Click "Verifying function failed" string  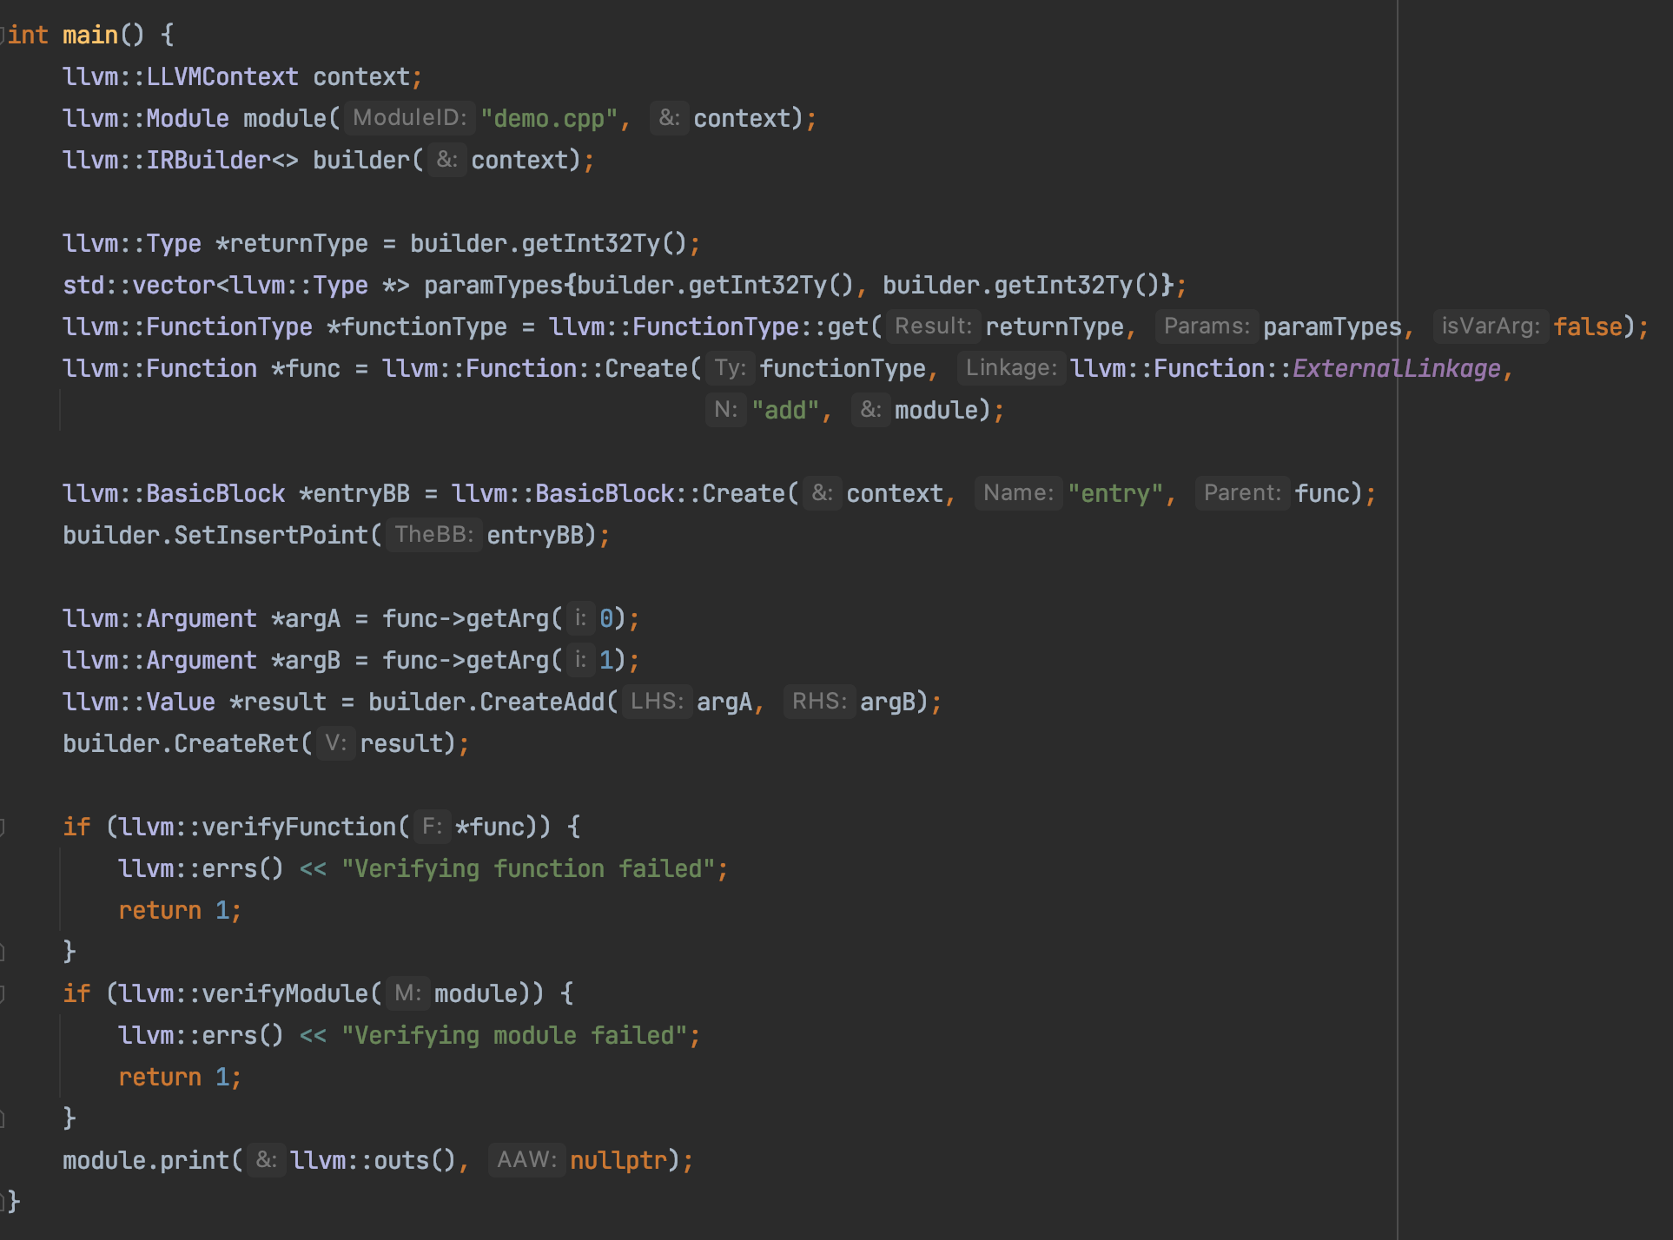point(528,868)
